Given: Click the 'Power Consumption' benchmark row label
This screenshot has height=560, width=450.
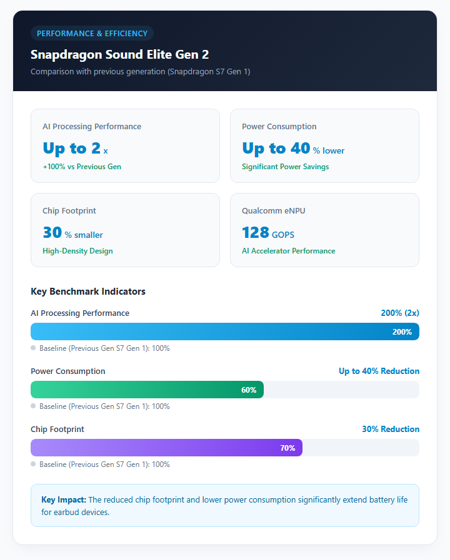Looking at the screenshot, I should coord(68,371).
